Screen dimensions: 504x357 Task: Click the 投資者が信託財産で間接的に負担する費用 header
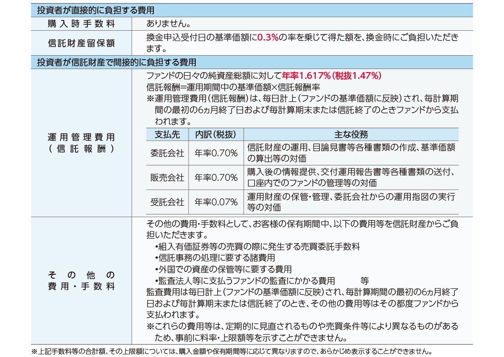pyautogui.click(x=116, y=62)
